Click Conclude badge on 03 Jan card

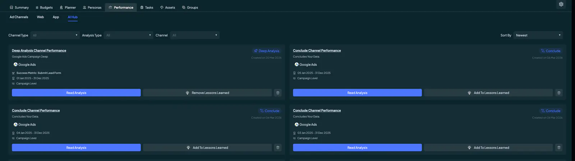coord(551,111)
